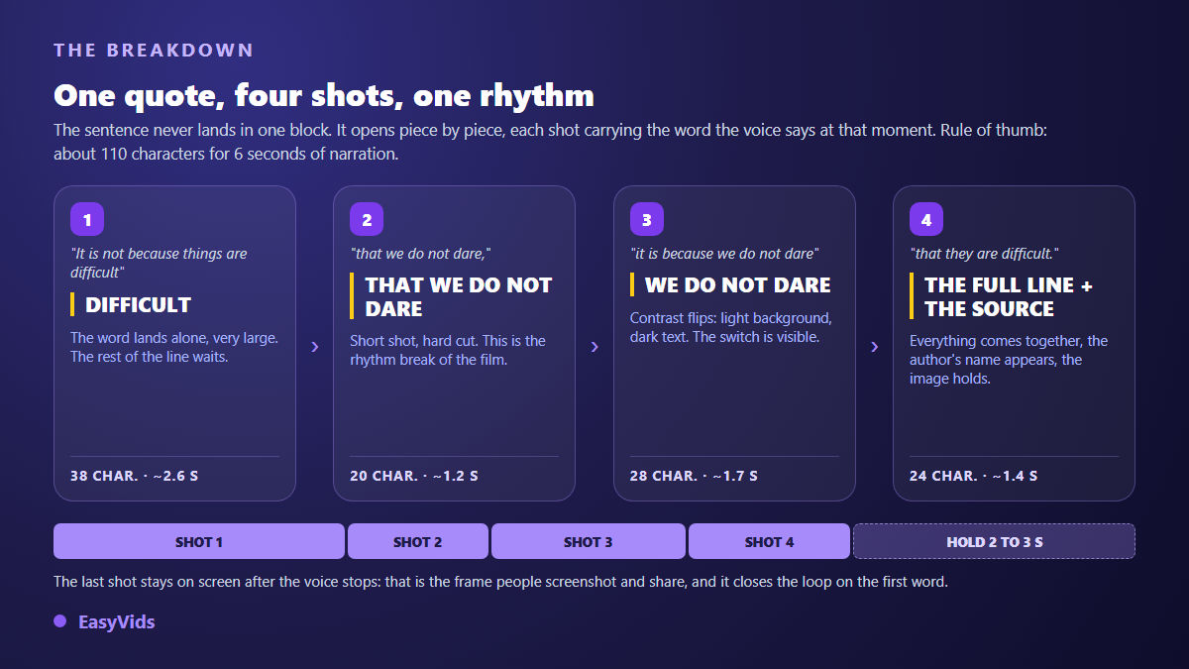The height and width of the screenshot is (669, 1189).
Task: Click the purple number 4 badge
Action: tap(926, 219)
